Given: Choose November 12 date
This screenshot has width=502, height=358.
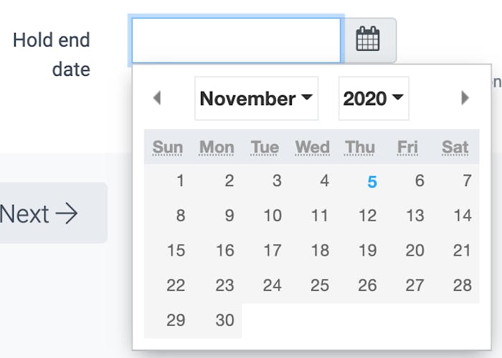Looking at the screenshot, I should pos(367,216).
